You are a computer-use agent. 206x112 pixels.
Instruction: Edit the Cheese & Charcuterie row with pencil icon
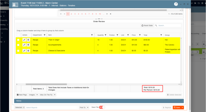pyautogui.click(x=24, y=51)
